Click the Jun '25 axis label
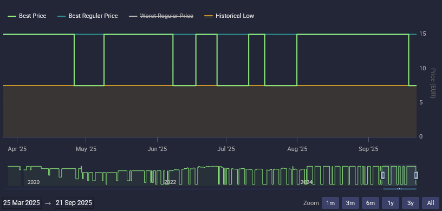This screenshot has height=211, width=442. 157,149
